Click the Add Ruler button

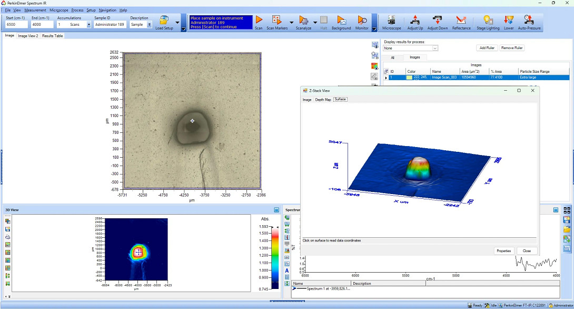tap(487, 47)
